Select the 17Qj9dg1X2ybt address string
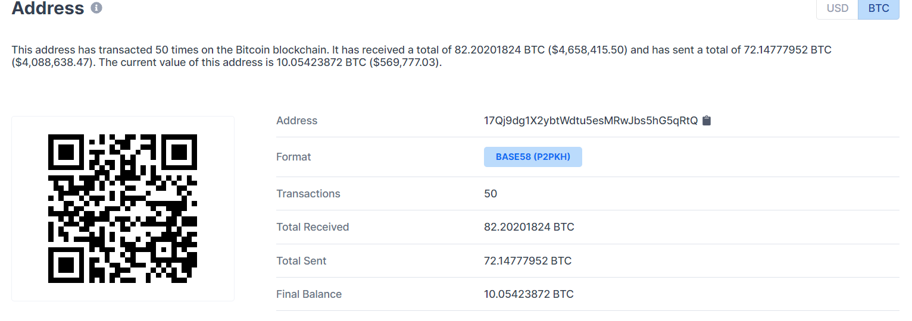Screen dimensions: 912x321 click(x=591, y=121)
